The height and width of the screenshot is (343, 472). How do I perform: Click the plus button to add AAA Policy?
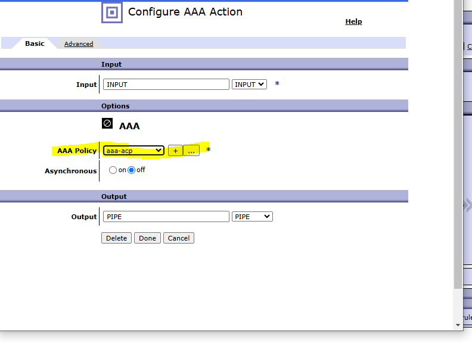(x=175, y=151)
